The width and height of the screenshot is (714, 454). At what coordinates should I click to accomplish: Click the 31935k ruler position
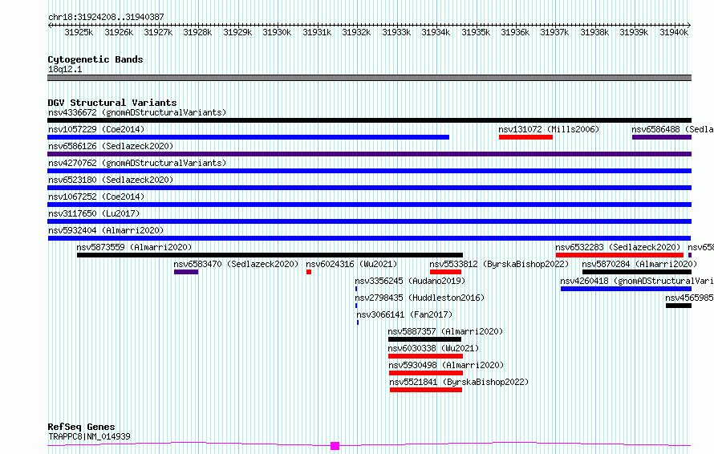click(x=476, y=32)
